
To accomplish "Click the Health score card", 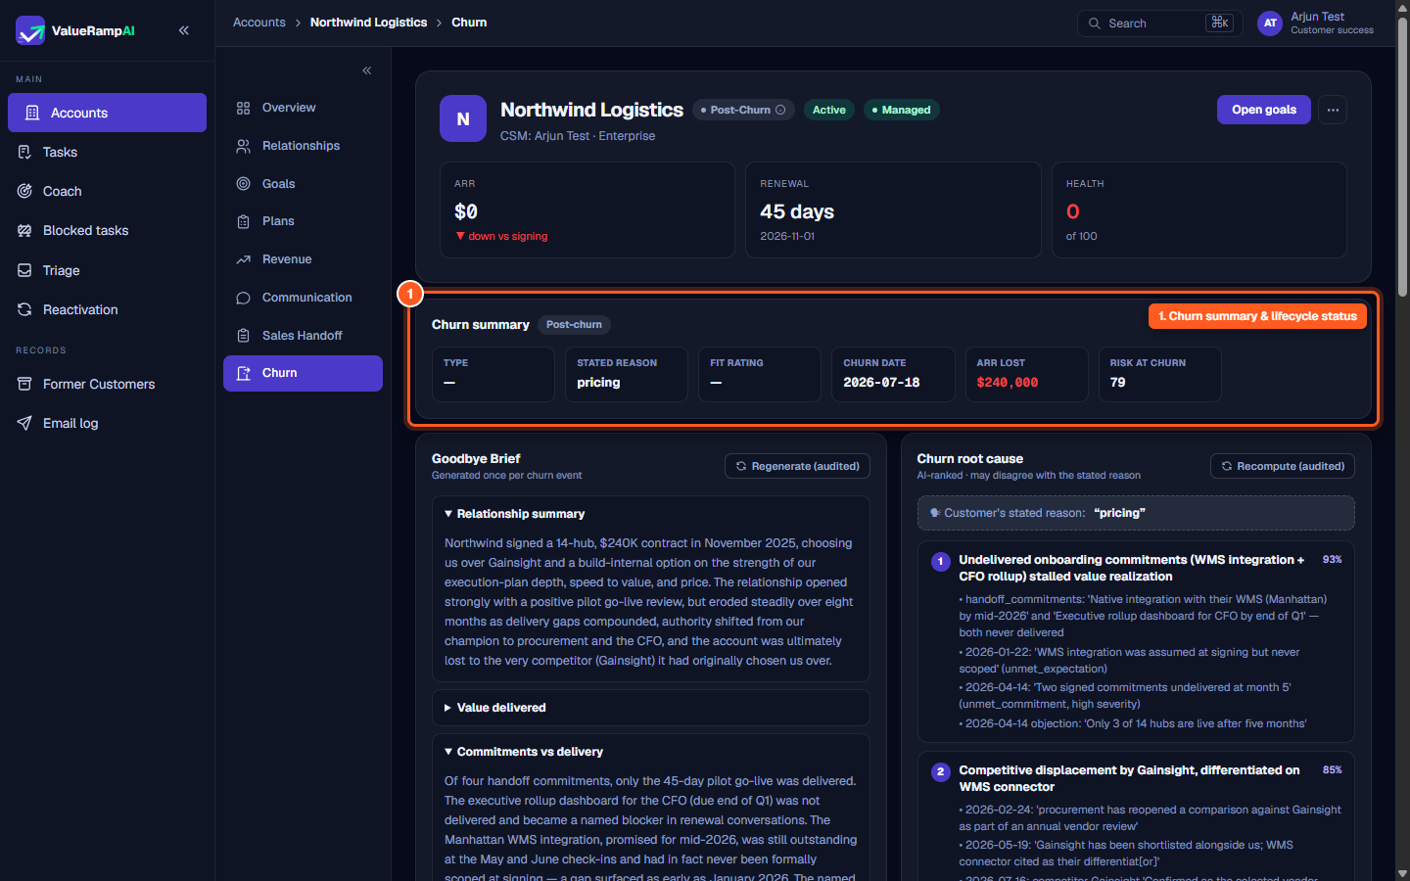I will (x=1199, y=209).
